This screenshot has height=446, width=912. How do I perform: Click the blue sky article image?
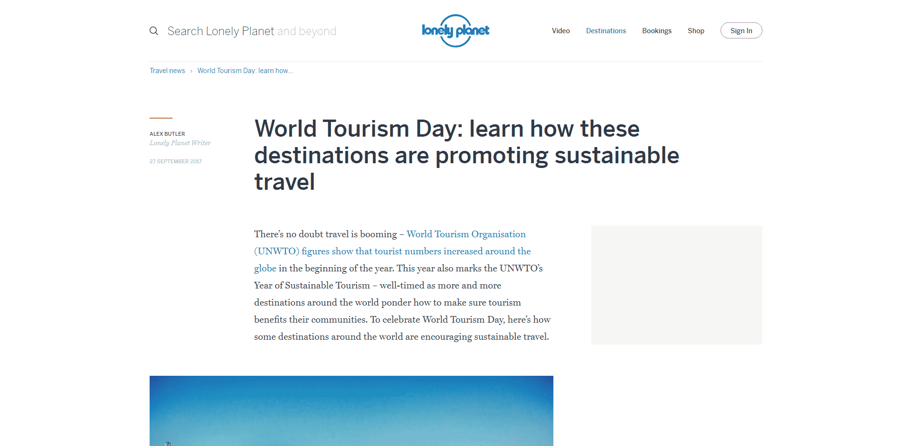351,411
